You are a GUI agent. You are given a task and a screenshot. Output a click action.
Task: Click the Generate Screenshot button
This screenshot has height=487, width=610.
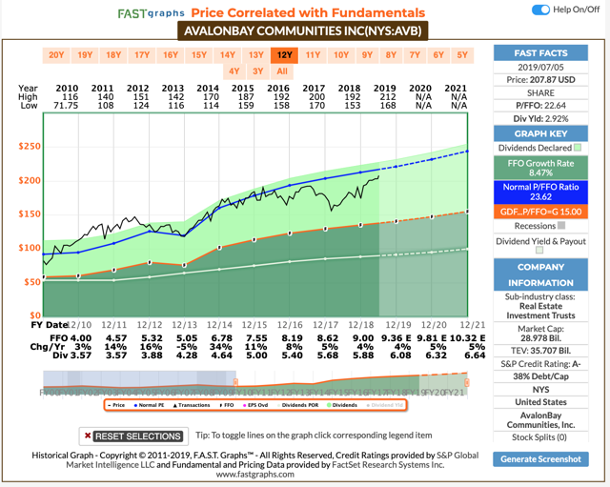[x=540, y=459]
